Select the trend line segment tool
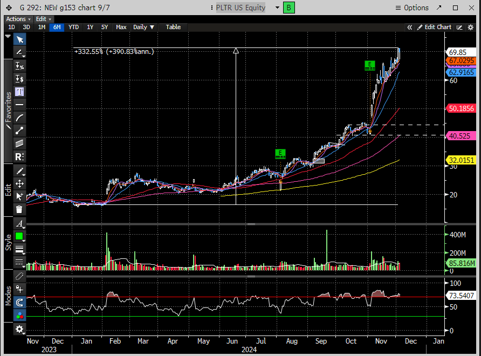This screenshot has width=481, height=356. coord(19,131)
